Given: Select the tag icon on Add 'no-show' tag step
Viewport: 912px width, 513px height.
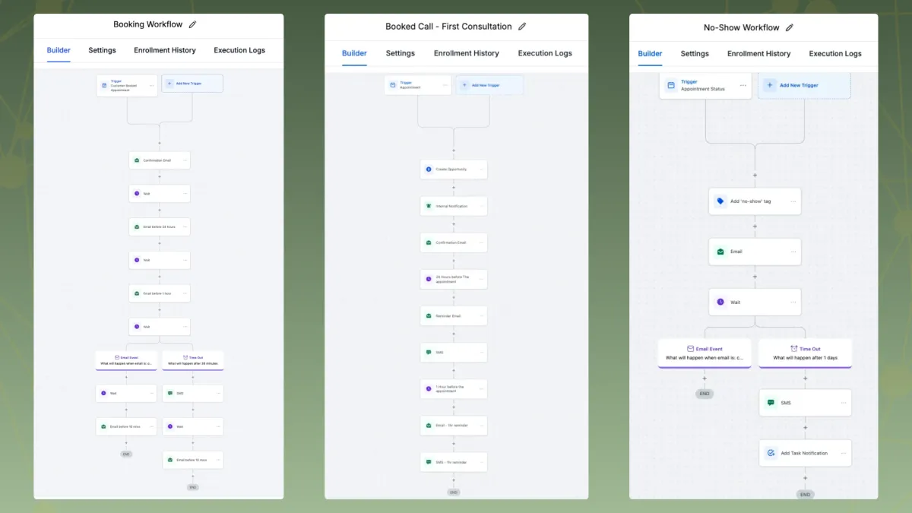Looking at the screenshot, I should pos(720,201).
